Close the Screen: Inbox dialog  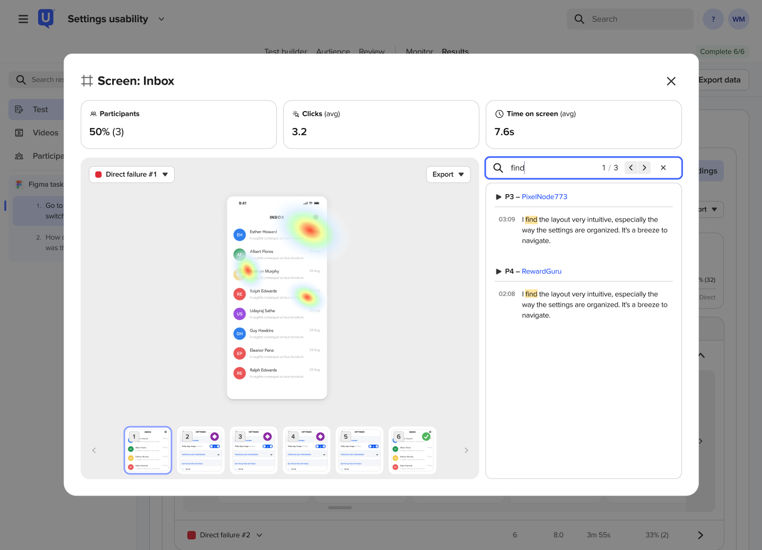pos(671,81)
